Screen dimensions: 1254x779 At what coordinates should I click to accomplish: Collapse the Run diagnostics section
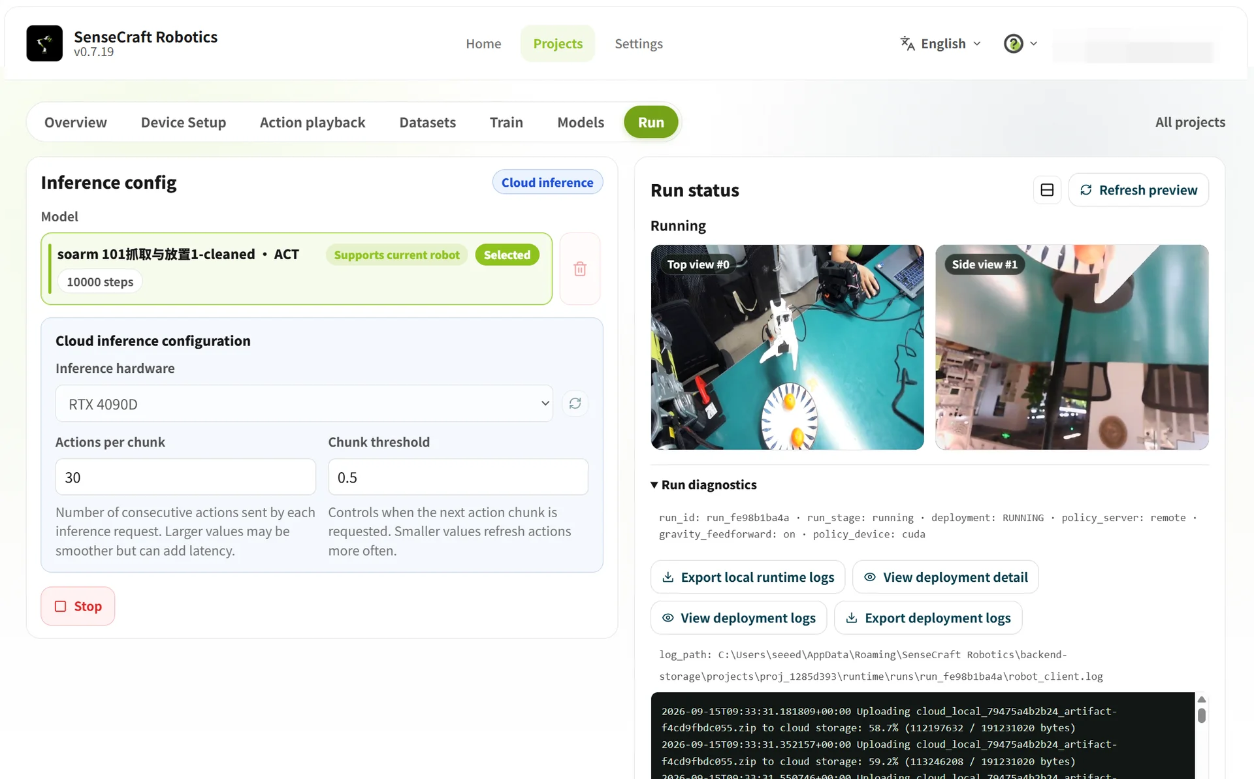click(704, 485)
